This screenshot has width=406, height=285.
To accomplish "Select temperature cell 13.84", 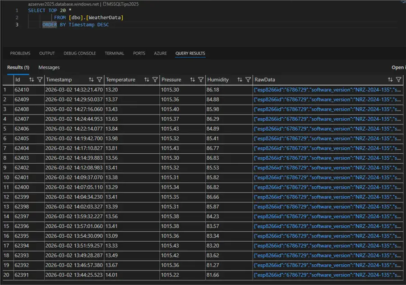I will (132, 129).
